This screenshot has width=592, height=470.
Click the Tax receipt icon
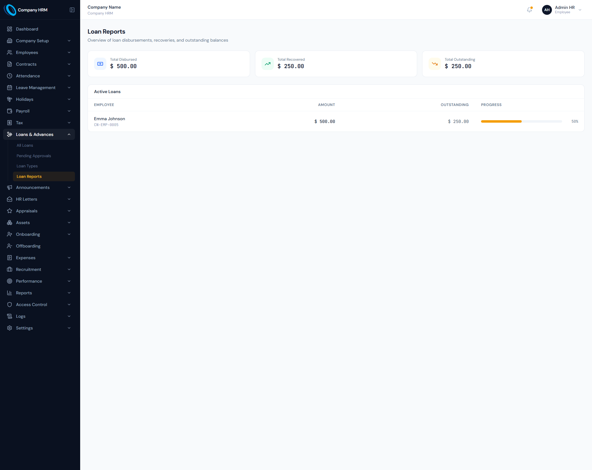tap(10, 123)
